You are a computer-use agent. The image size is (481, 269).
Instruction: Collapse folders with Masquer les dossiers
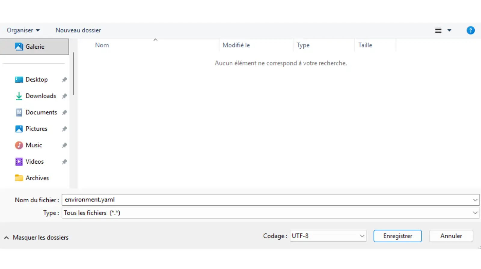pos(36,237)
